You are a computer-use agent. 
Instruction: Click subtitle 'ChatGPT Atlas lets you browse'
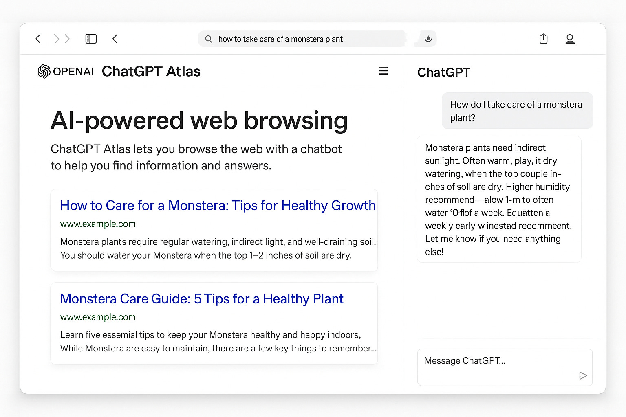click(x=196, y=157)
